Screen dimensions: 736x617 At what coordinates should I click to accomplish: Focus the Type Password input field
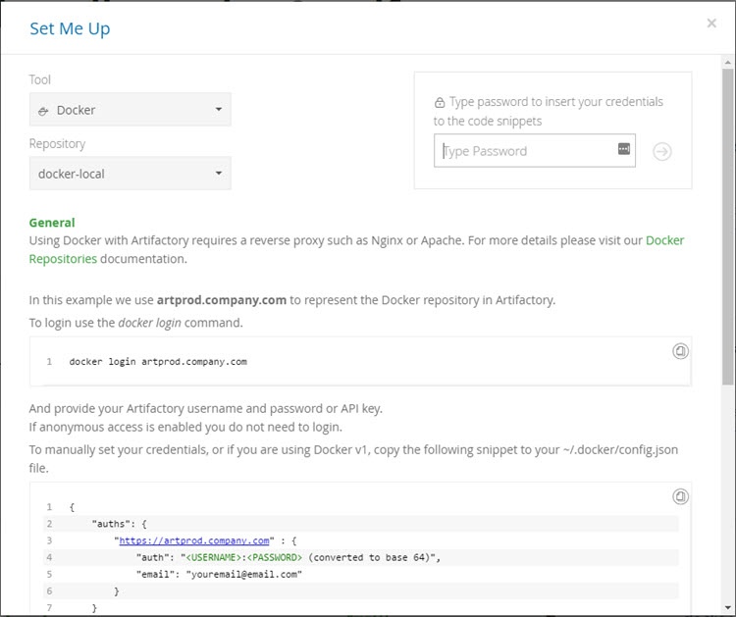[525, 151]
